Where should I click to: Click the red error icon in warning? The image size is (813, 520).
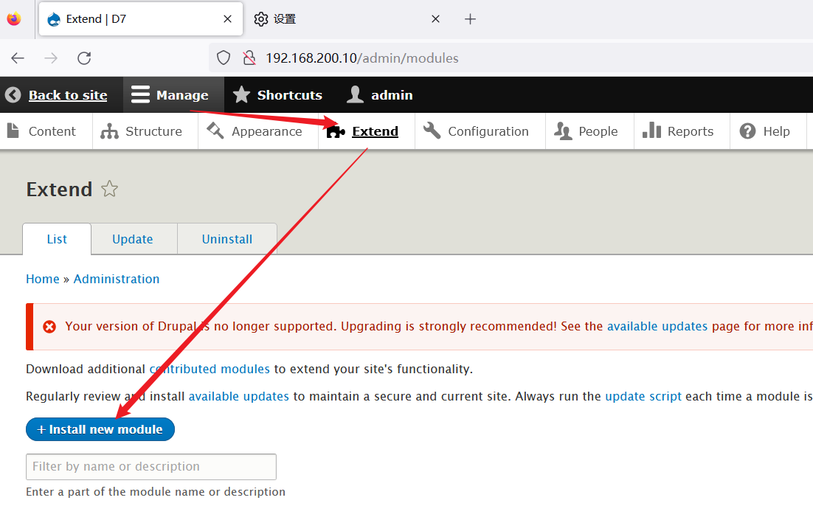click(49, 327)
